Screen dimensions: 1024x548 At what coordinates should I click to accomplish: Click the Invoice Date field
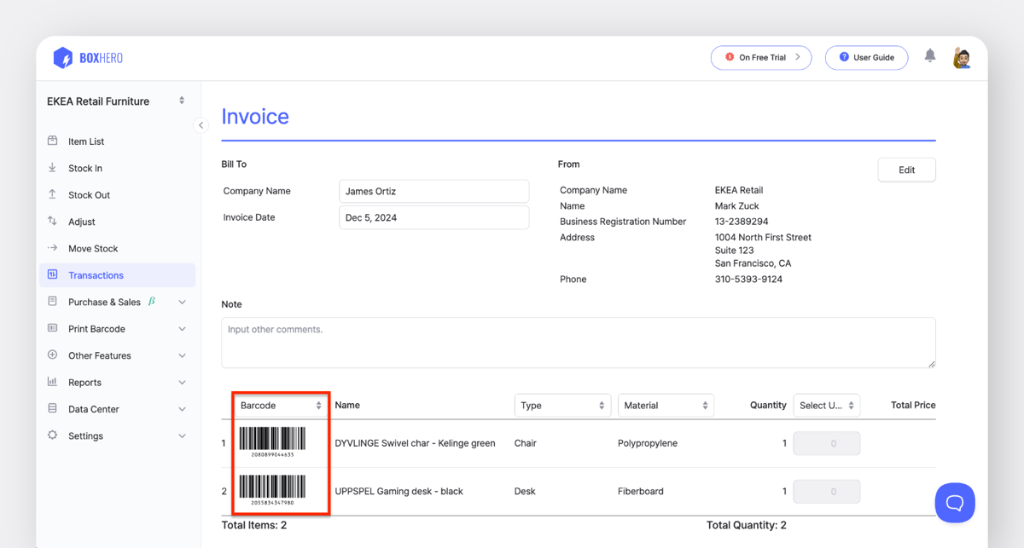[x=433, y=217]
